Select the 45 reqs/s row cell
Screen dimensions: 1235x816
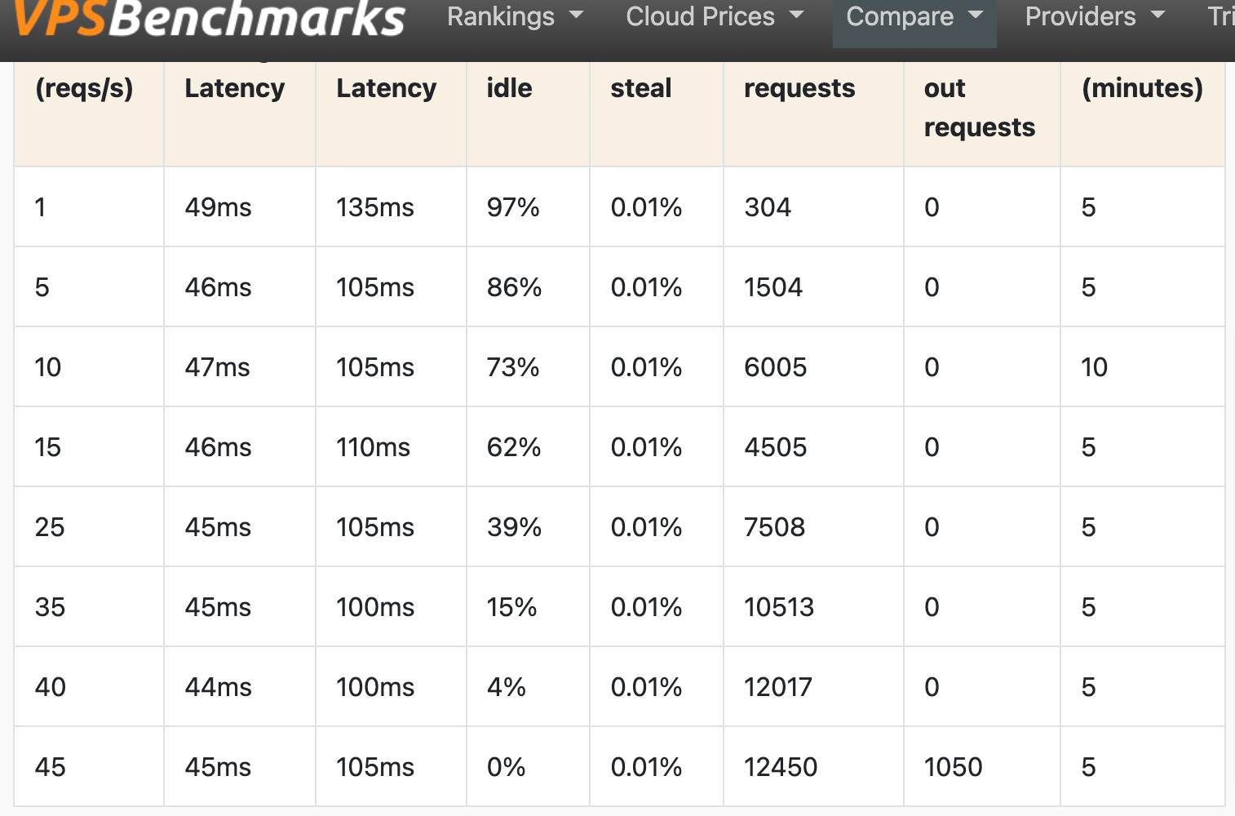[x=89, y=767]
